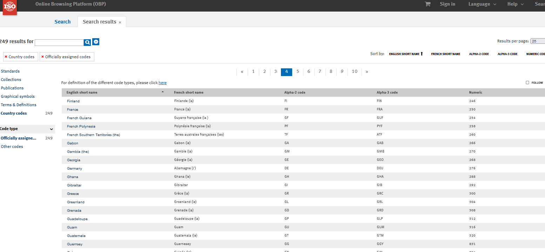Click the Alpha-3 code column header

click(x=387, y=93)
